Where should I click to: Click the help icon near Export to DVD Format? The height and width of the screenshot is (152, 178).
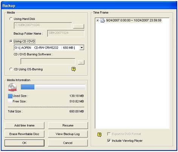(99, 135)
